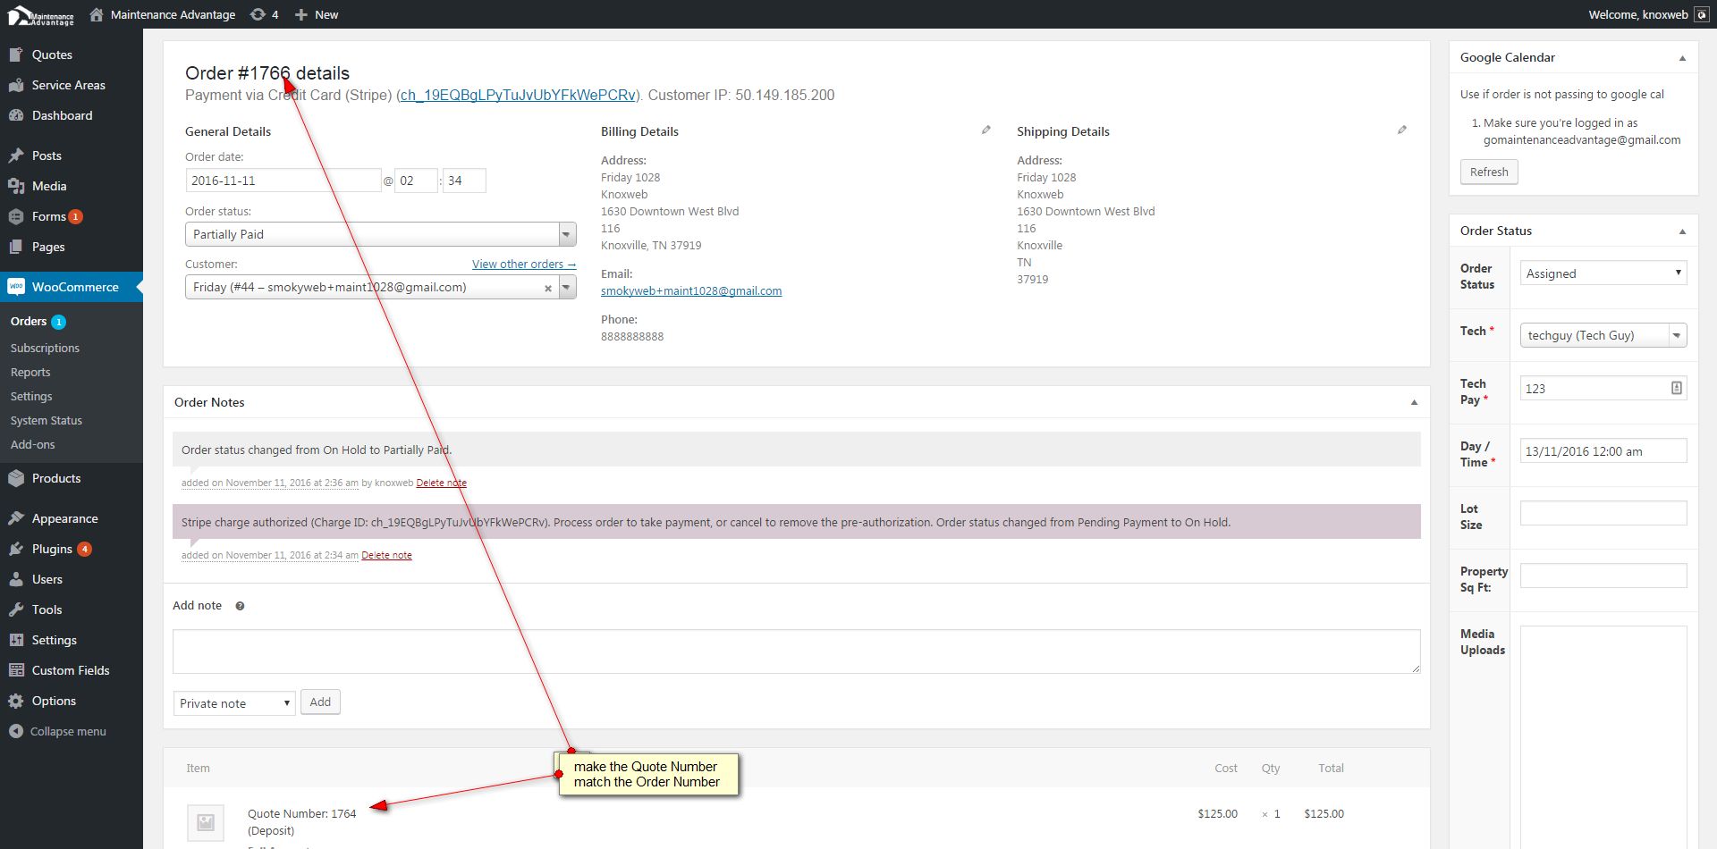This screenshot has height=849, width=1717.
Task: Edit Billing Details with pencil icon
Action: coord(986,130)
